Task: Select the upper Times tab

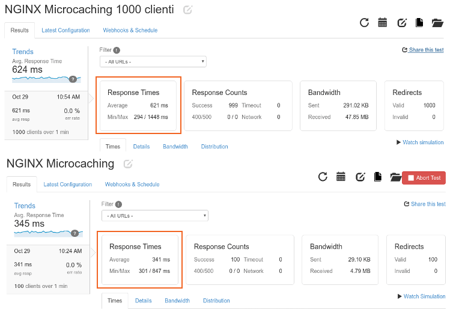Action: tap(113, 147)
